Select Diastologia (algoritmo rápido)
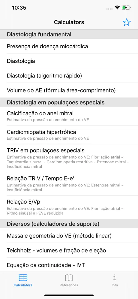138x299 pixels. click(x=69, y=76)
